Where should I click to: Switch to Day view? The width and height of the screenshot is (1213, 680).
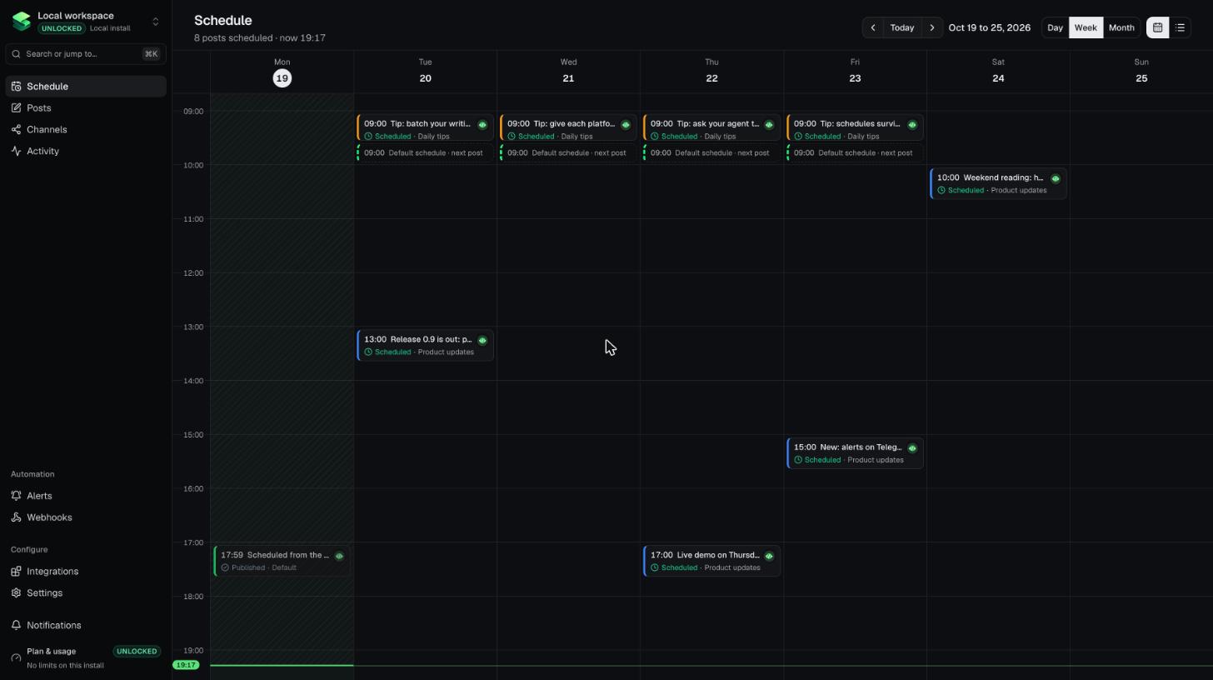[x=1055, y=27]
